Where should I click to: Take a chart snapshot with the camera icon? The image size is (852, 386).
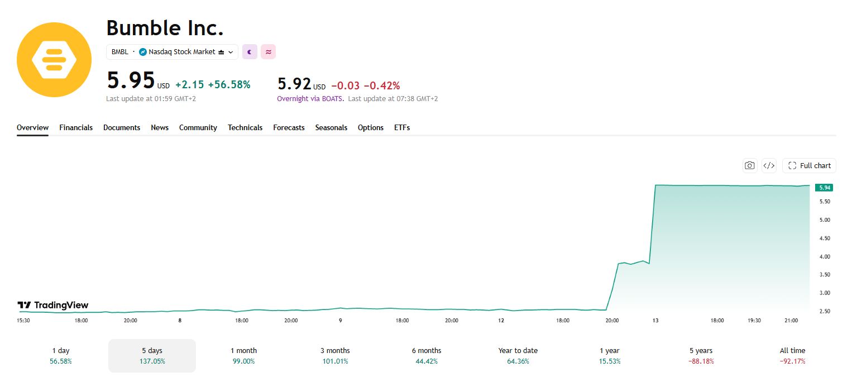(750, 165)
